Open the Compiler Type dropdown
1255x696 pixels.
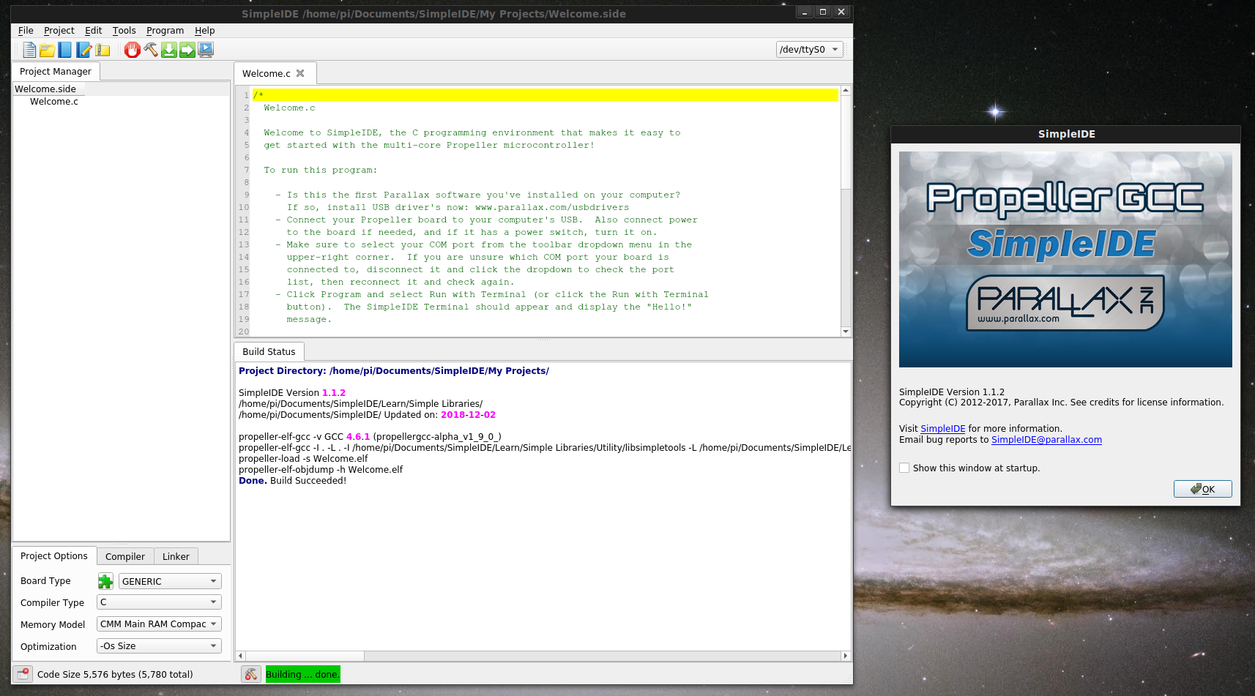coord(159,602)
